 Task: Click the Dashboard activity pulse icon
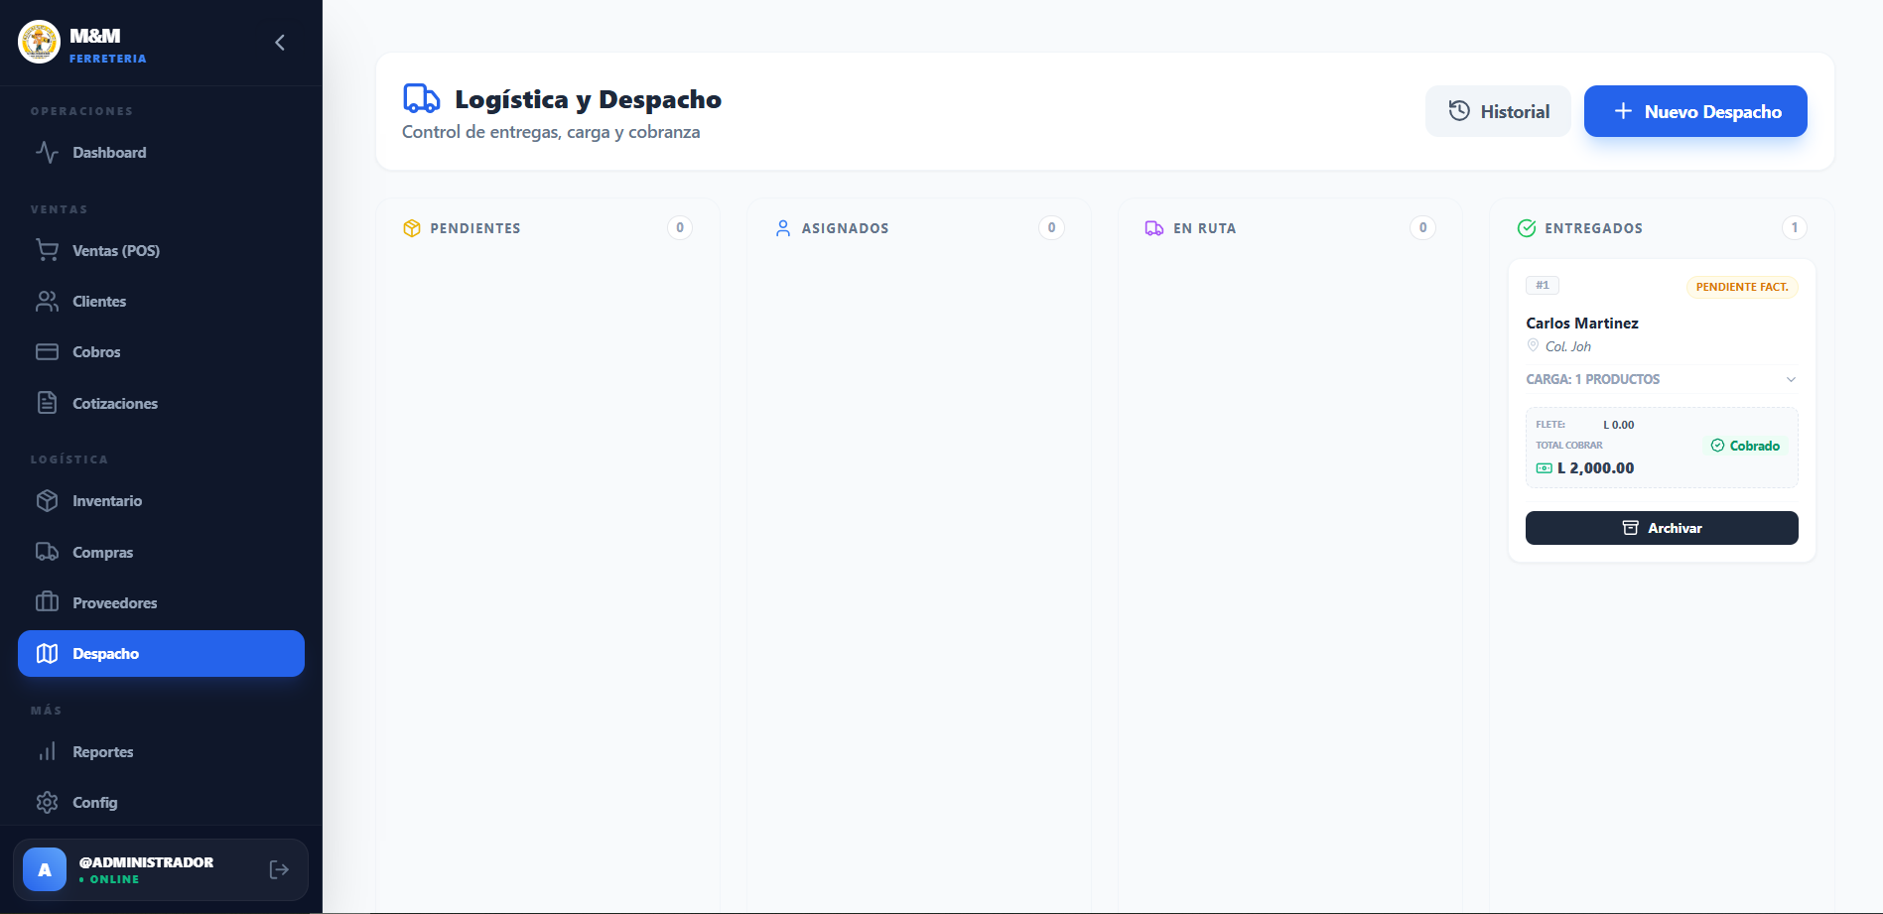(x=47, y=153)
